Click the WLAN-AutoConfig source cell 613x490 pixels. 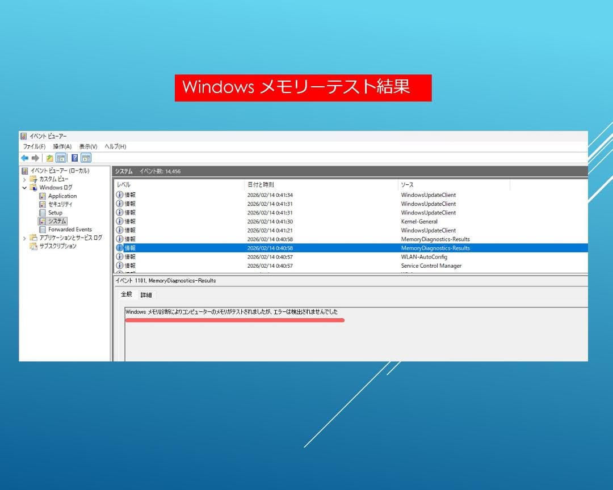pyautogui.click(x=424, y=257)
